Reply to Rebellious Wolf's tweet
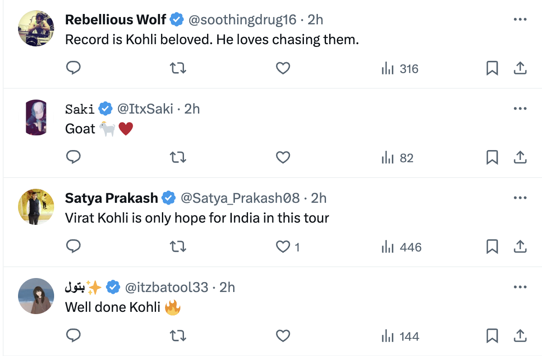 coord(73,68)
